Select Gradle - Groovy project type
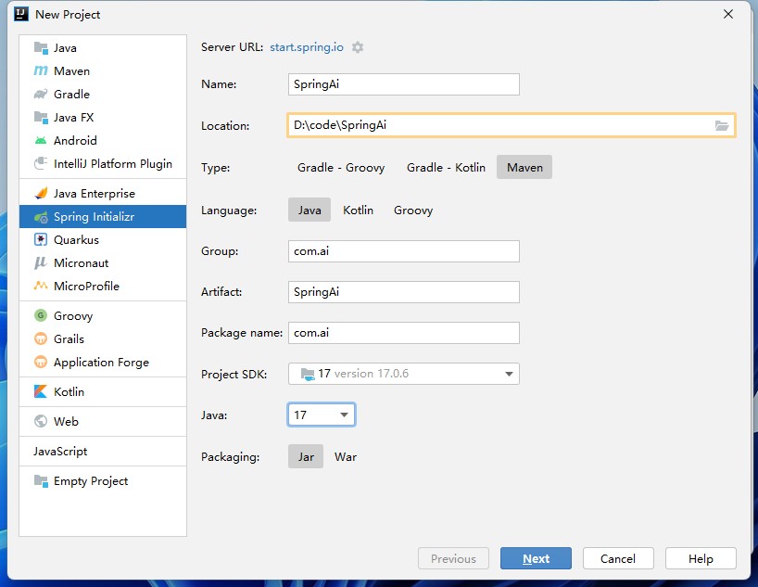This screenshot has height=587, width=758. (341, 168)
